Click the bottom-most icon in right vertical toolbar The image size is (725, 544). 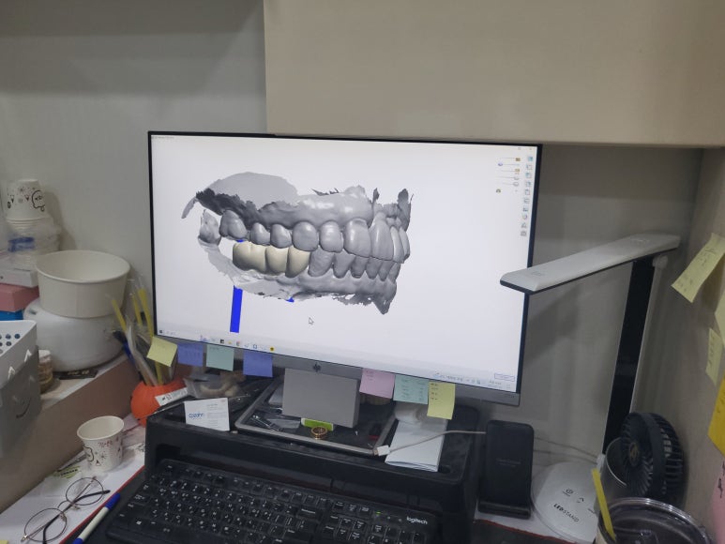click(523, 234)
